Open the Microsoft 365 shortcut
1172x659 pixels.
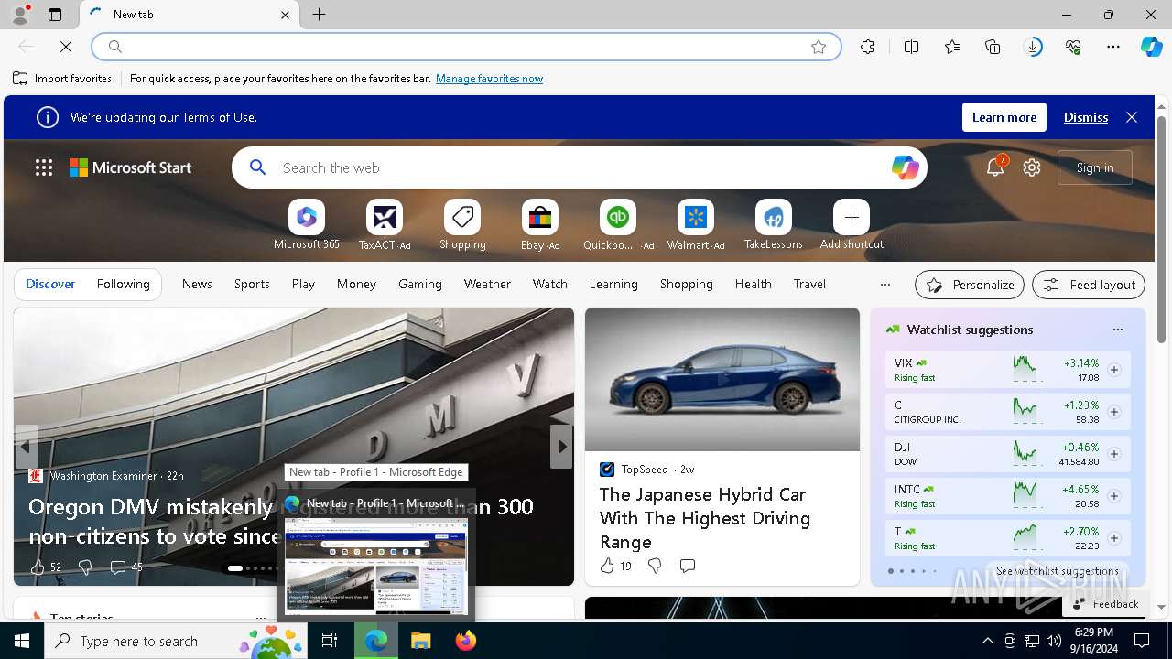[307, 225]
